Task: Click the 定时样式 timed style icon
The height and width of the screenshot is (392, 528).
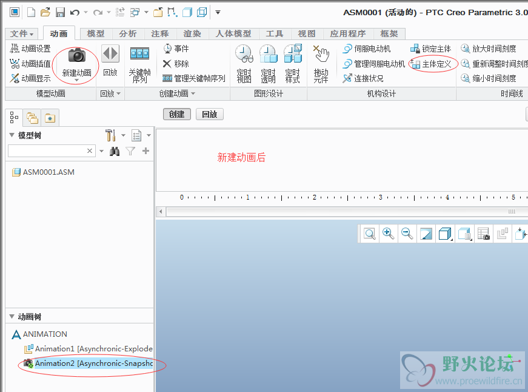Action: click(x=293, y=54)
